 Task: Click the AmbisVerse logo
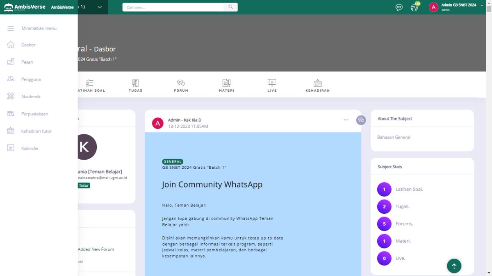pyautogui.click(x=25, y=7)
